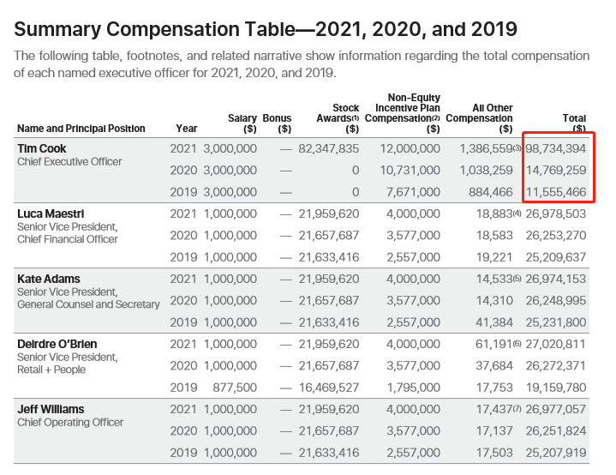Click the heading 'Summary Compensation Table—2021, 2020, and 2019'
The height and width of the screenshot is (475, 616).
click(266, 29)
